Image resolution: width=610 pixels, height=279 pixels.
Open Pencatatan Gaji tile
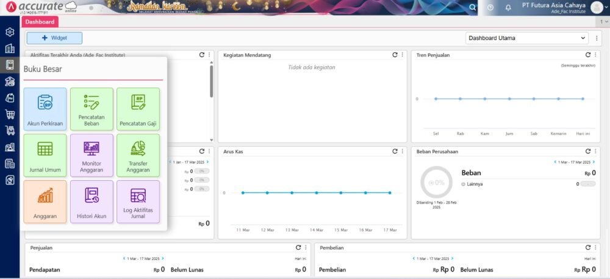pyautogui.click(x=138, y=109)
